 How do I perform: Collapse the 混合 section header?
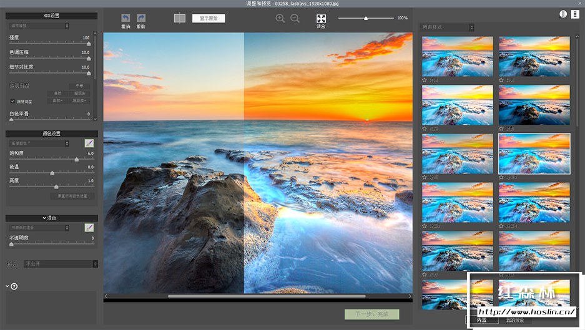tap(51, 218)
